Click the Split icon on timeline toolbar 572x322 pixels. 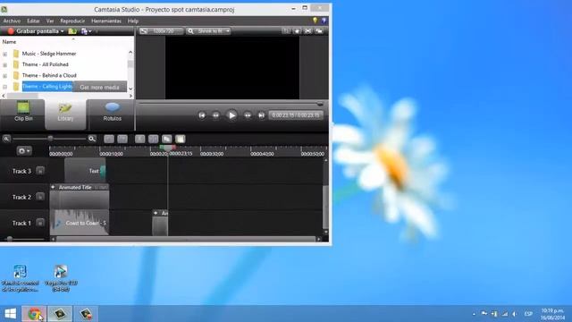[153, 139]
